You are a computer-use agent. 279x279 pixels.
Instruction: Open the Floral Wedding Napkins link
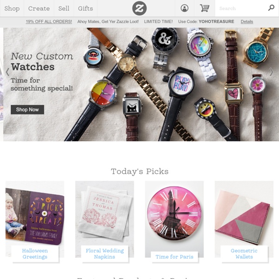[x=105, y=254]
